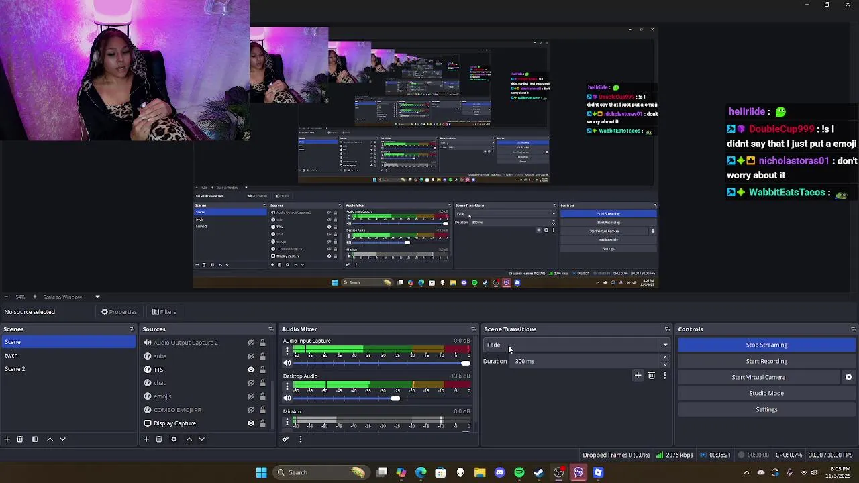Image resolution: width=859 pixels, height=483 pixels.
Task: Open Audio Input Capture three-dot options
Action: [x=287, y=351]
